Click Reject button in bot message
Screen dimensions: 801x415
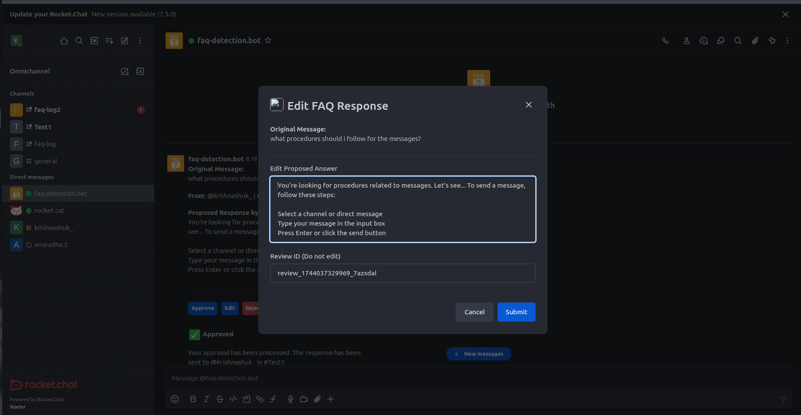251,308
